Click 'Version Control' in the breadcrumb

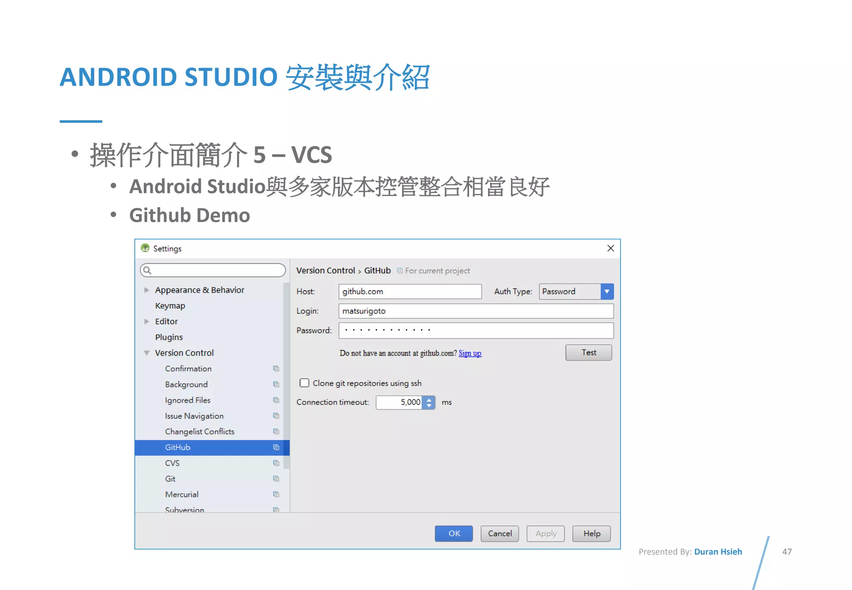pos(325,271)
